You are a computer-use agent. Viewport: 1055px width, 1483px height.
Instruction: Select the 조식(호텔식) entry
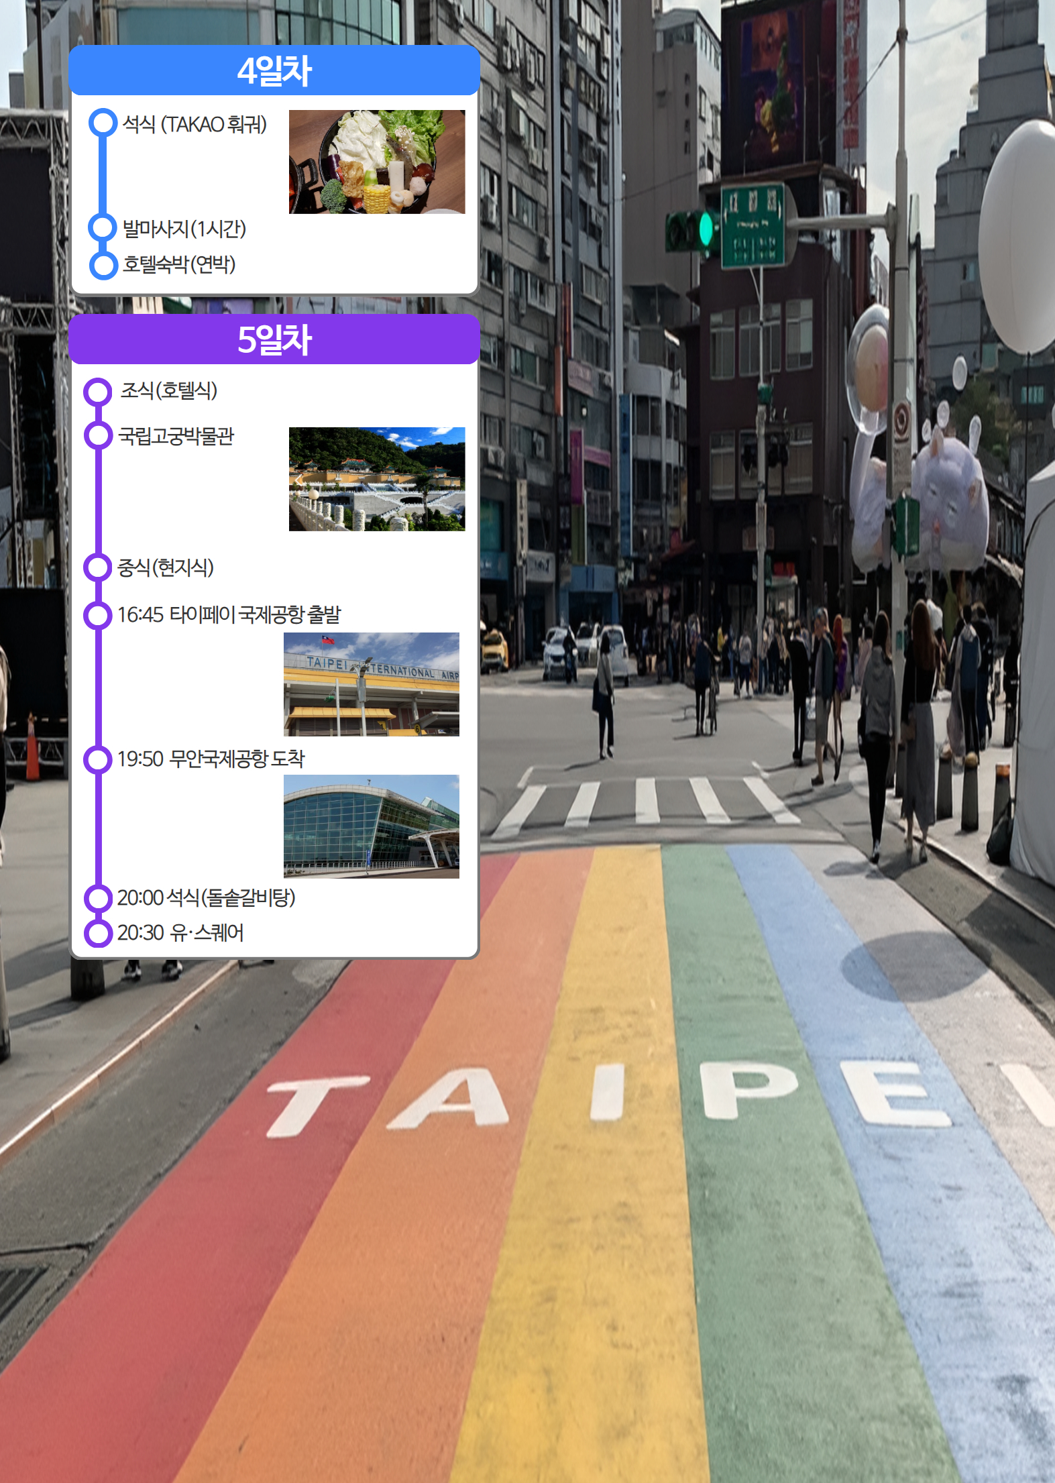click(x=168, y=390)
